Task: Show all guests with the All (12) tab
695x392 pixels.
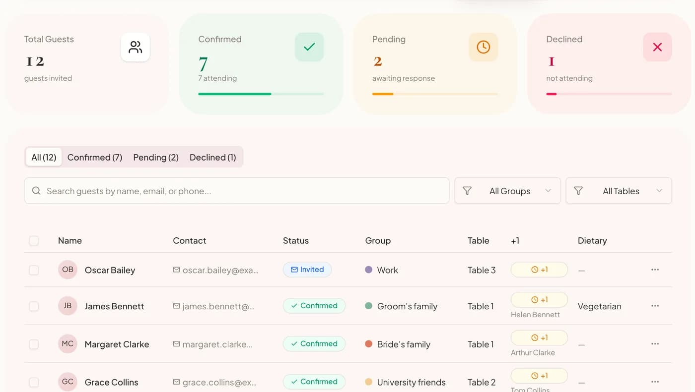Action: (44, 157)
